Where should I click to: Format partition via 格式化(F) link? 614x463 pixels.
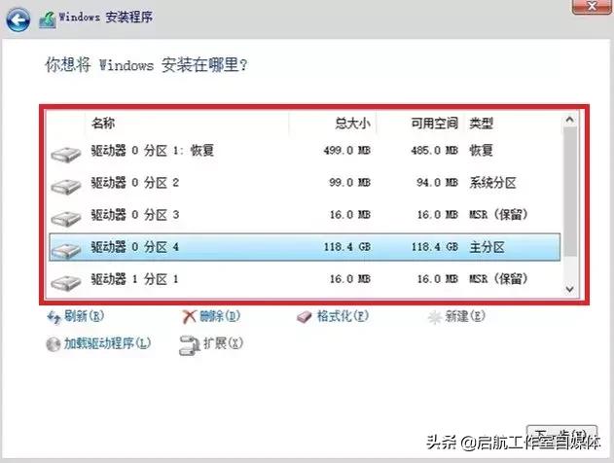[343, 316]
